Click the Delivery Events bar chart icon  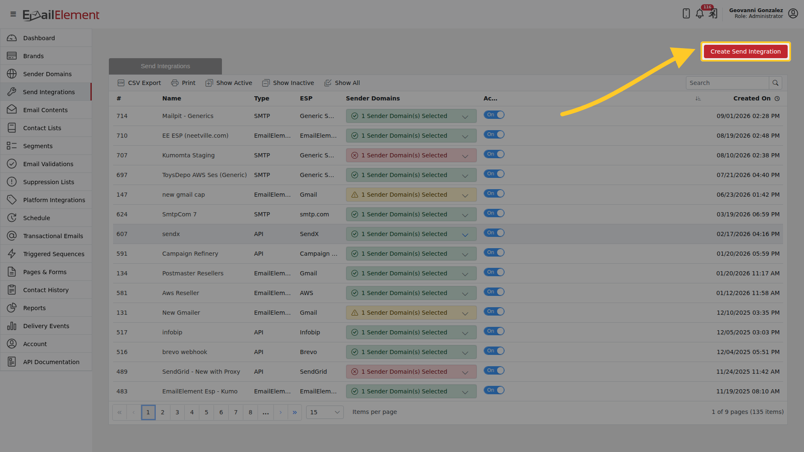click(x=12, y=326)
